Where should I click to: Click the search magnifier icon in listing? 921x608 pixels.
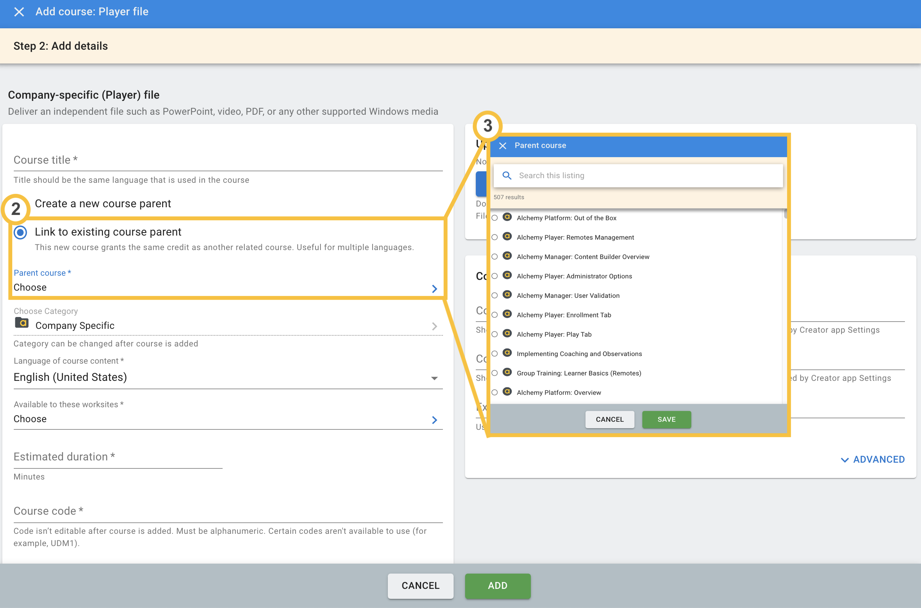(x=506, y=176)
